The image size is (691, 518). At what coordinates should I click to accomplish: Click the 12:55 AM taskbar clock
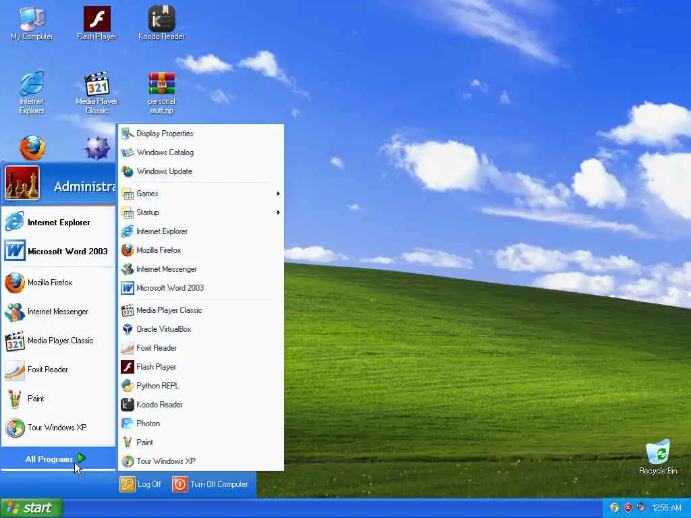point(666,508)
